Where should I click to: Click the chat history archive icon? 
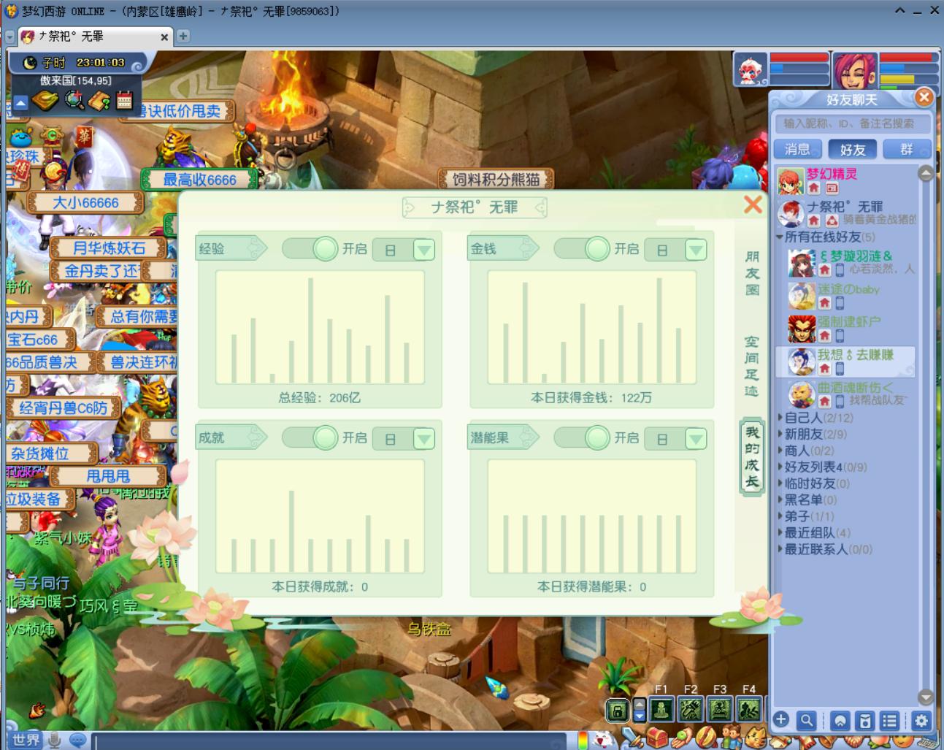pos(865,721)
